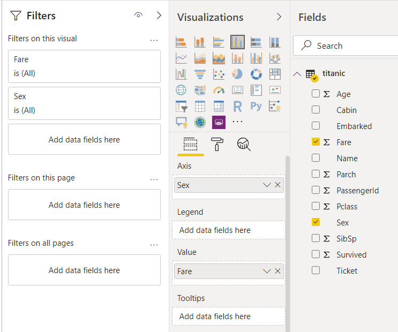Collapse the Filters pane chevron
Viewport: 398px width, 332px height.
click(159, 16)
